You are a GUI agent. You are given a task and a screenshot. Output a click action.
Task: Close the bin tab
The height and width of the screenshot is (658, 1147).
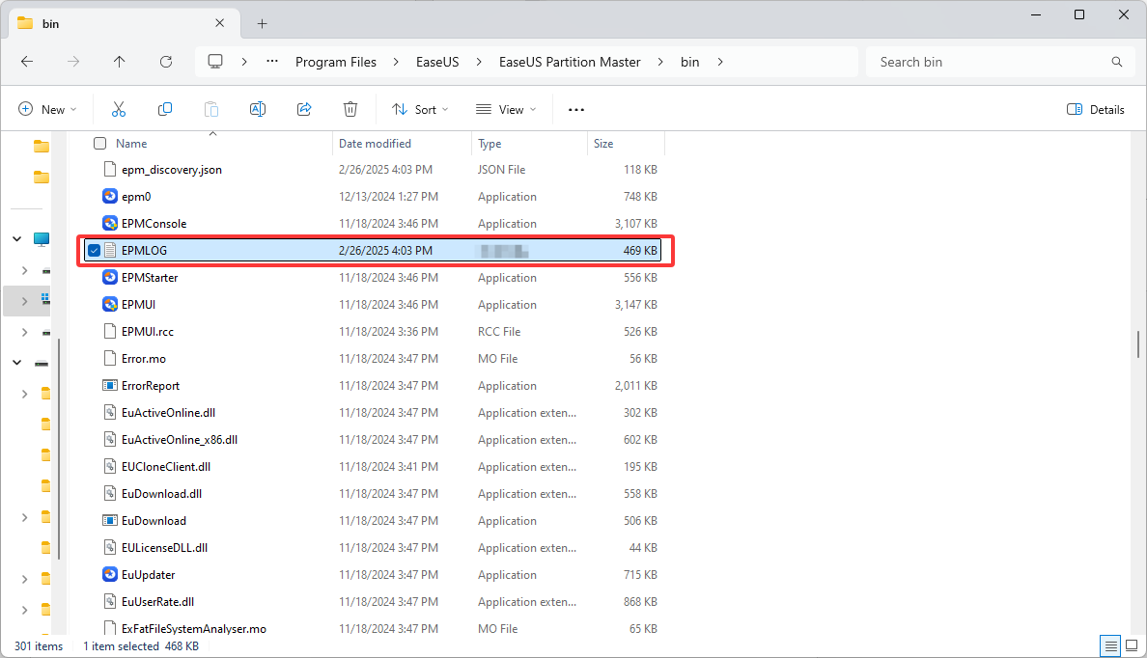219,23
